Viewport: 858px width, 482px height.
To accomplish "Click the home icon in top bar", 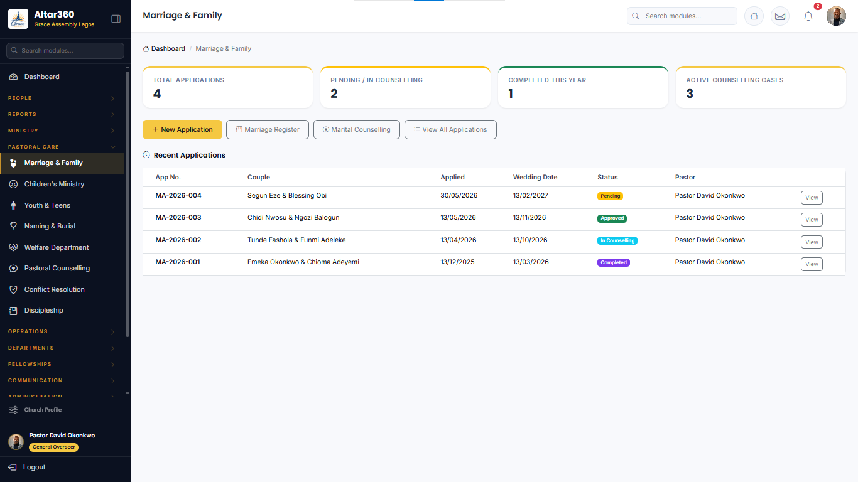I will point(754,16).
